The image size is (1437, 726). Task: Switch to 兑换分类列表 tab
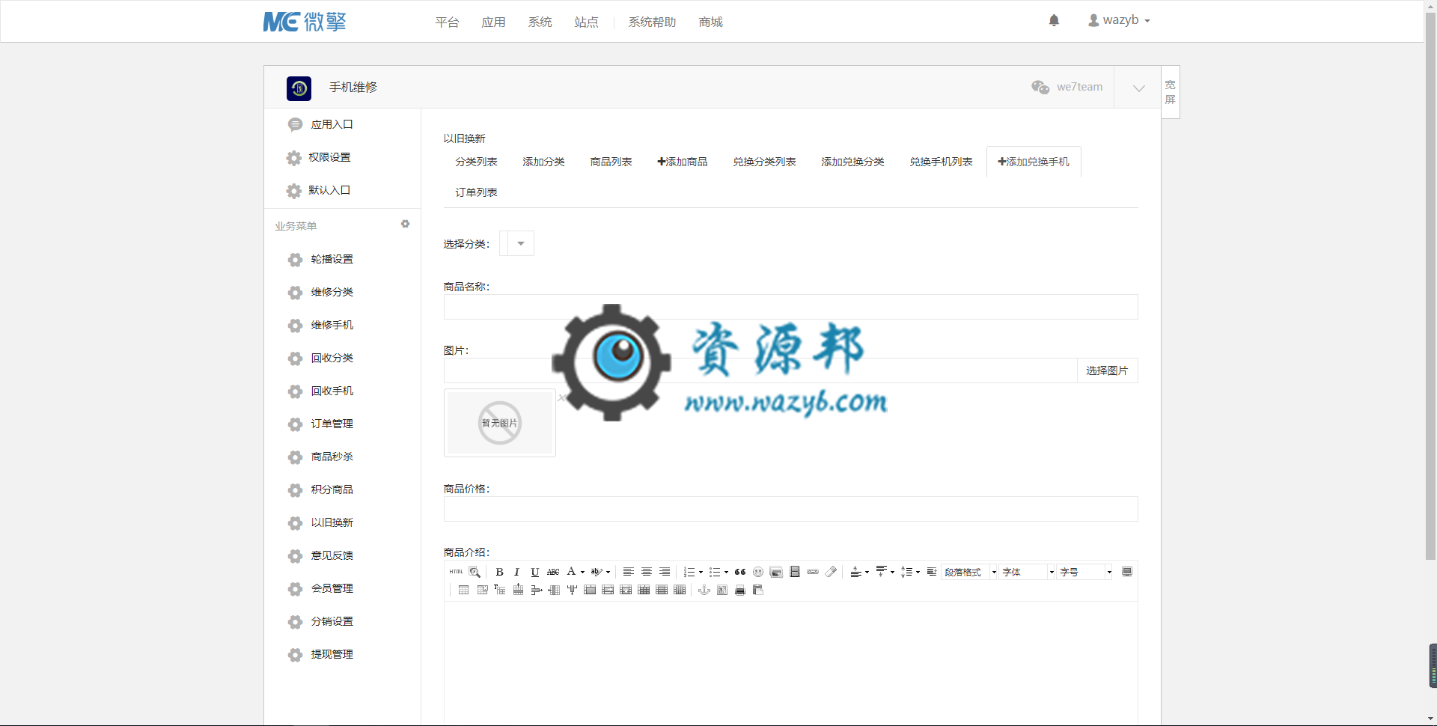tap(764, 162)
